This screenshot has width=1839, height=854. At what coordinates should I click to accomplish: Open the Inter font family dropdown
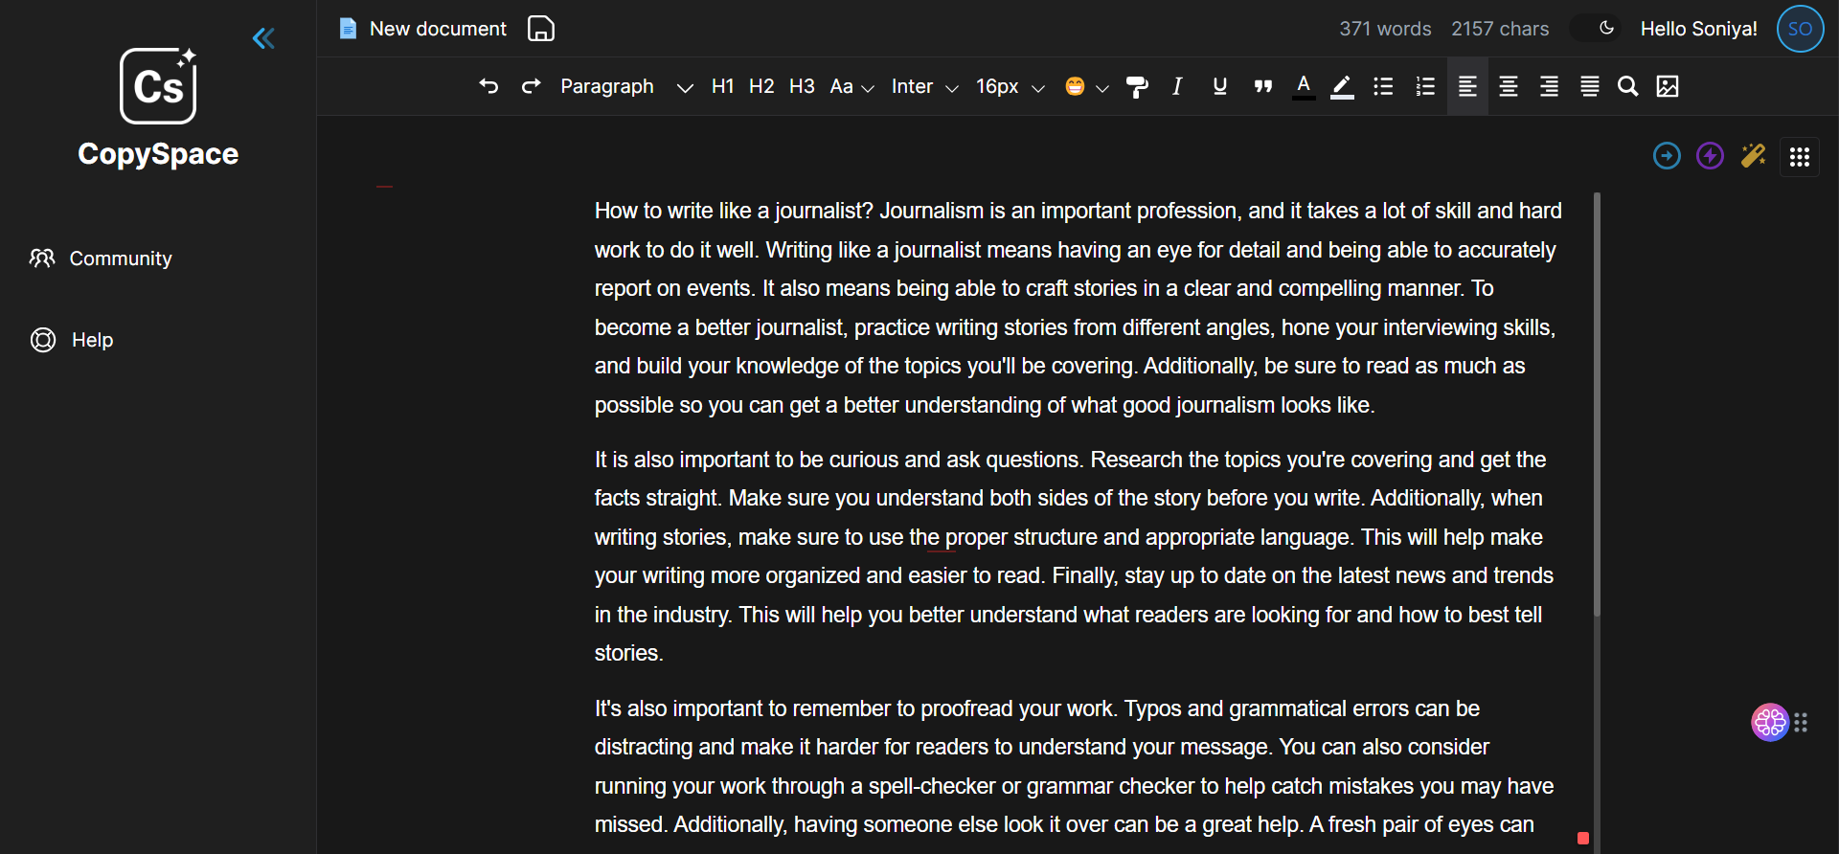pyautogui.click(x=924, y=86)
